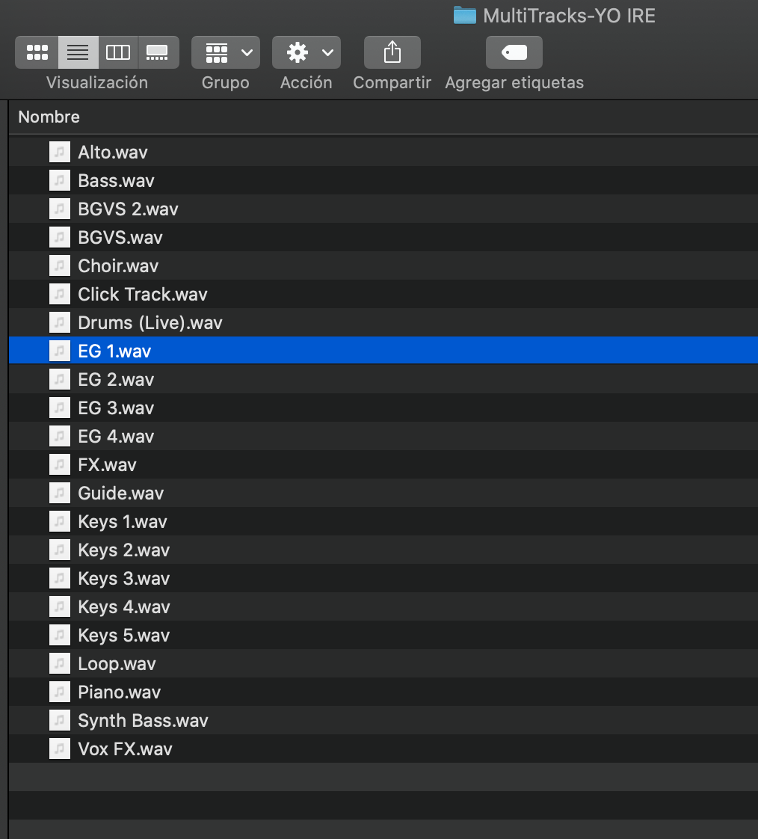This screenshot has height=839, width=758.
Task: Click the Compartir share button
Action: click(392, 52)
